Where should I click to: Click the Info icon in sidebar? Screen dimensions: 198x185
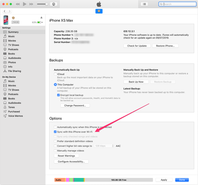coord(5,67)
